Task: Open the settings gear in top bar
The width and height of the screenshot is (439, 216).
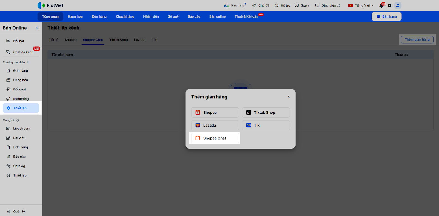Action: [x=390, y=5]
